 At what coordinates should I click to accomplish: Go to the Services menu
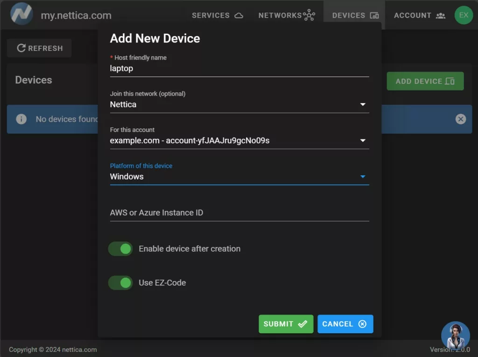pyautogui.click(x=211, y=15)
